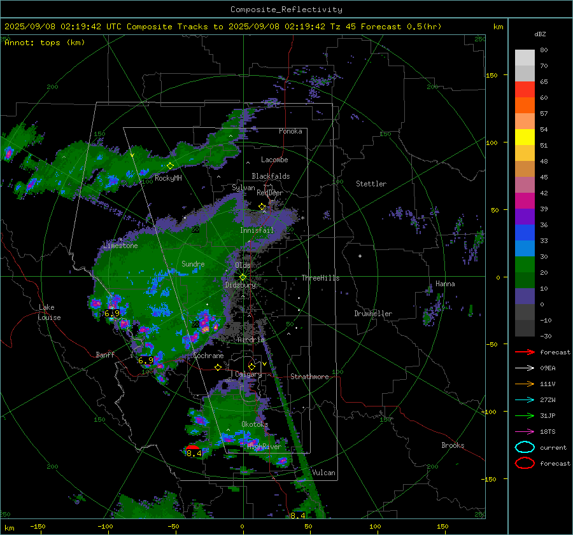Click the Strathmore city label
The image size is (573, 535).
pos(309,377)
